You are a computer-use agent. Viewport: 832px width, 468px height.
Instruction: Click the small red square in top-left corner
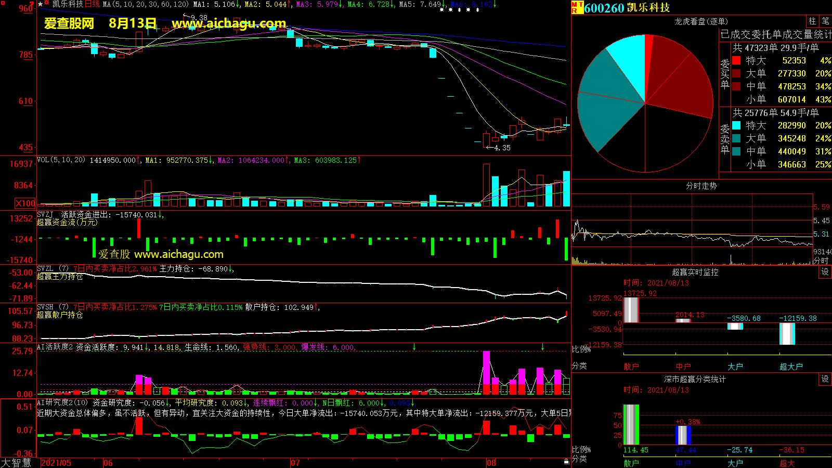pyautogui.click(x=3, y=3)
